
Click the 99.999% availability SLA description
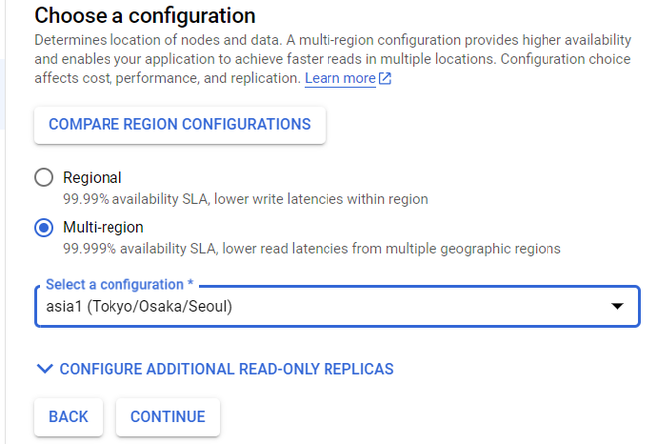click(x=312, y=248)
